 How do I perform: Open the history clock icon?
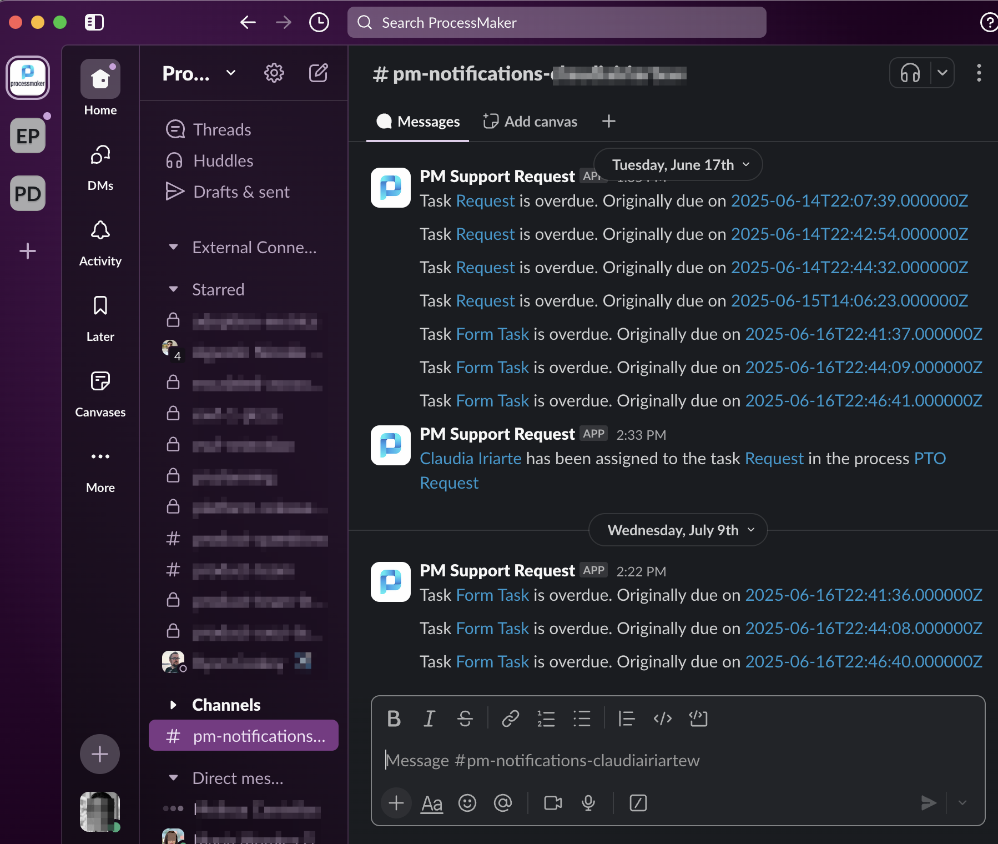tap(319, 22)
